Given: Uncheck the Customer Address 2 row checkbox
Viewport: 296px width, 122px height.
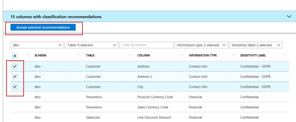Looking at the screenshot, I should pos(15,77).
